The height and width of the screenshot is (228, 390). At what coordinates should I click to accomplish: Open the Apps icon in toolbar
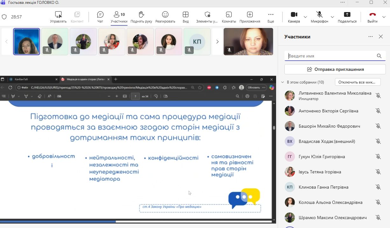(250, 17)
